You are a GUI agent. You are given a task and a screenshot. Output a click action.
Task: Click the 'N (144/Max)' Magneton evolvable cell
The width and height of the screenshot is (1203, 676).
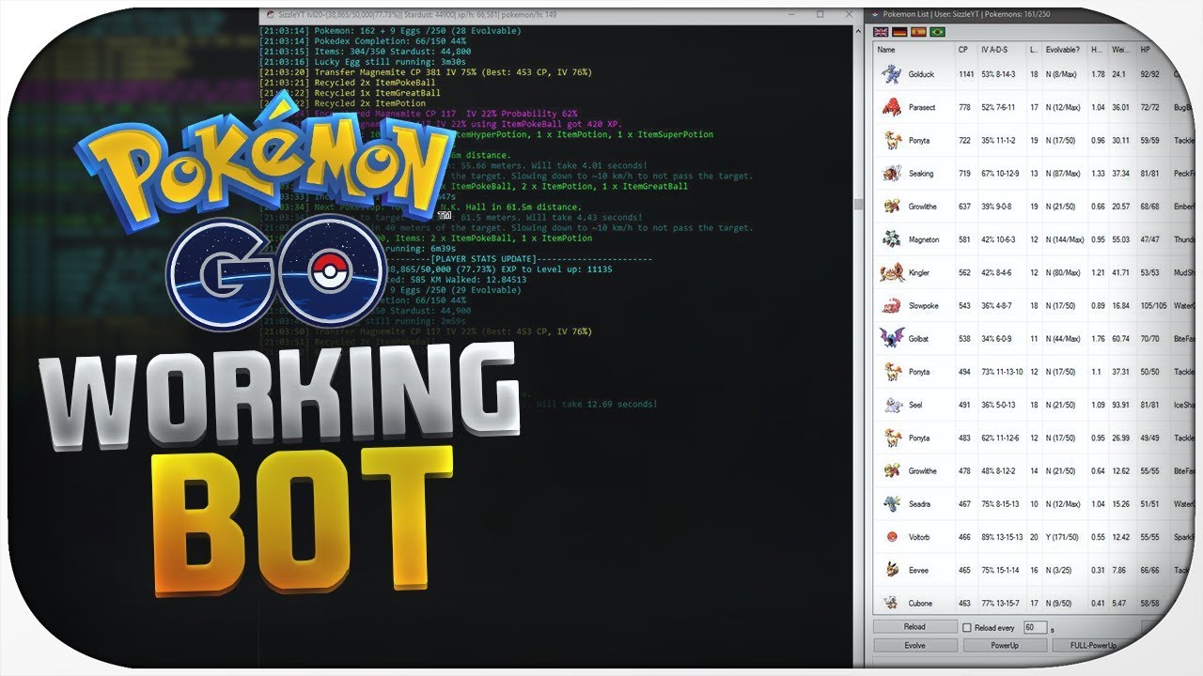point(1067,239)
